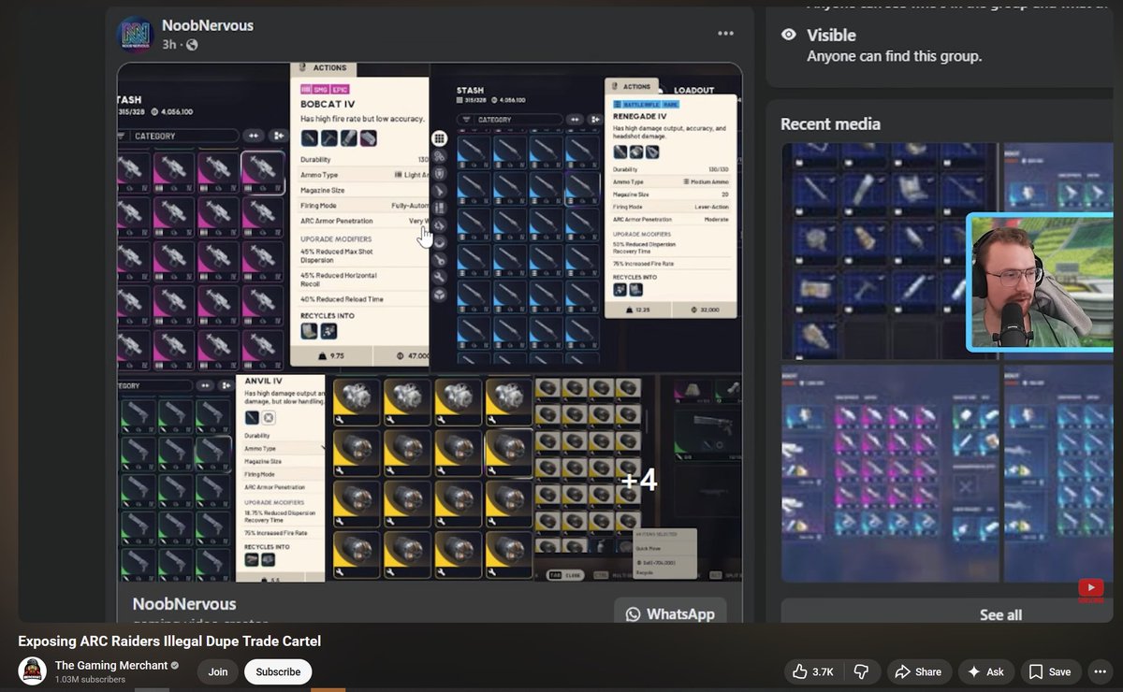Click the crossed-circle empty attachment on Anvil IV card
Screen dimensions: 1123x692
(x=269, y=418)
